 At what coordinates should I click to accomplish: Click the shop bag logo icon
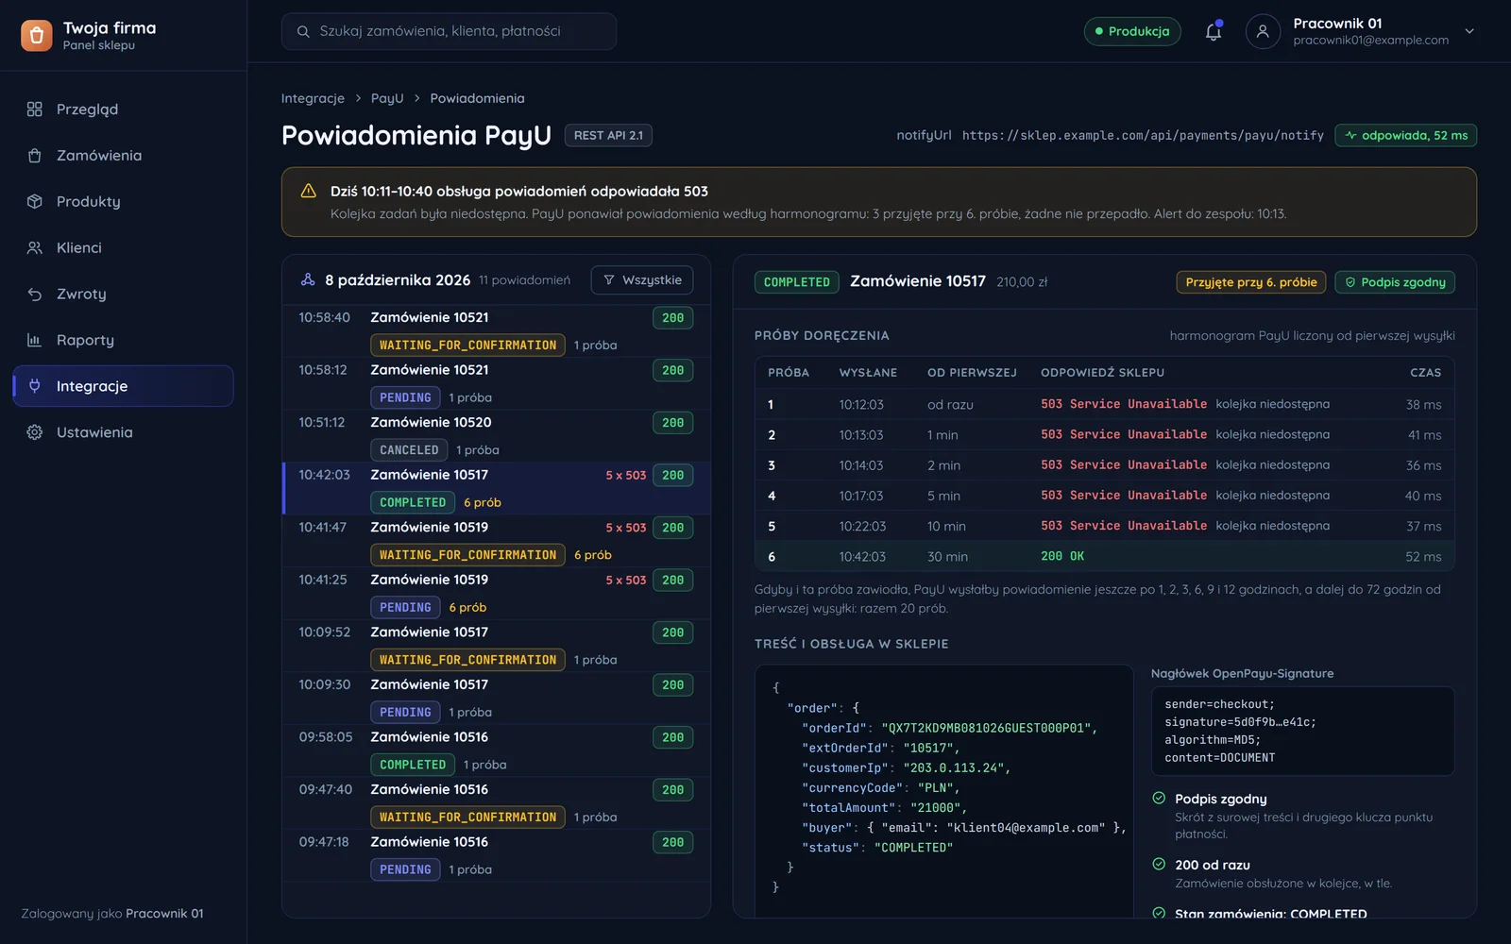pyautogui.click(x=36, y=35)
